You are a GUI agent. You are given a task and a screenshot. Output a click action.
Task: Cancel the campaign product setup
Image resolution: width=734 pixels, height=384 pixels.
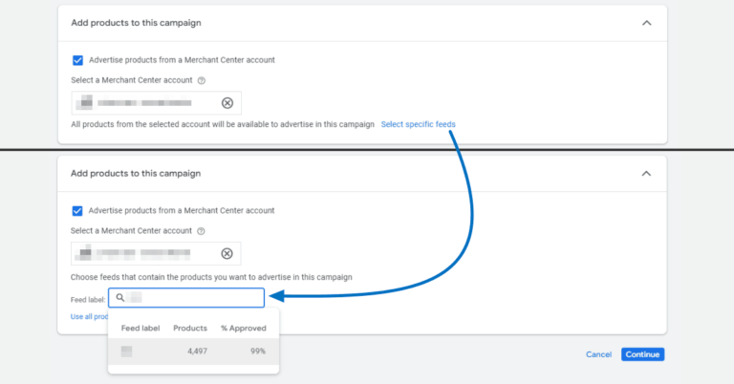598,354
